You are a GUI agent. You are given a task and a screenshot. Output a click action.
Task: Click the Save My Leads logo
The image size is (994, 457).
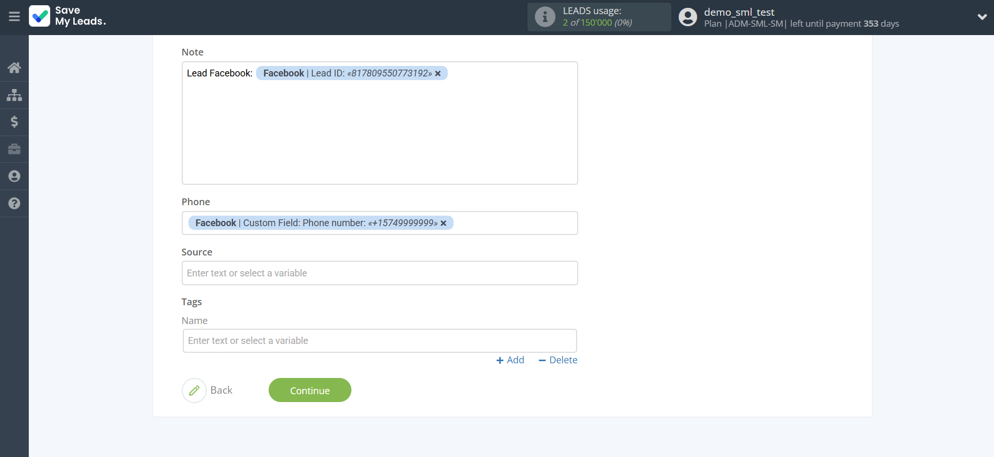click(x=68, y=16)
